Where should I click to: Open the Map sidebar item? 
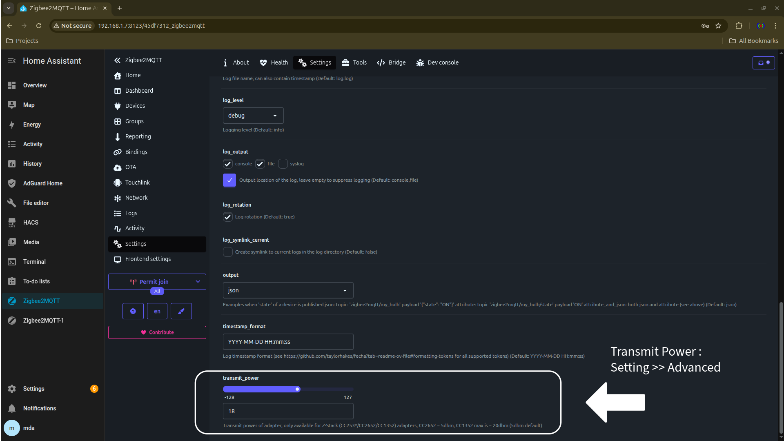coord(52,105)
